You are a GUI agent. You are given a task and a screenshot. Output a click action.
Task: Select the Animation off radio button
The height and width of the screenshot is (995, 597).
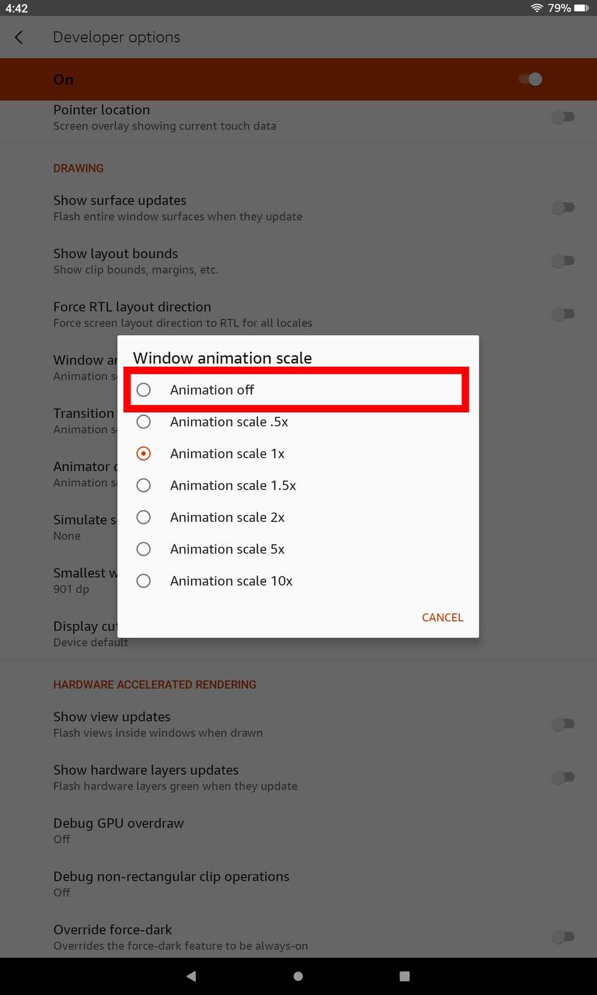144,390
